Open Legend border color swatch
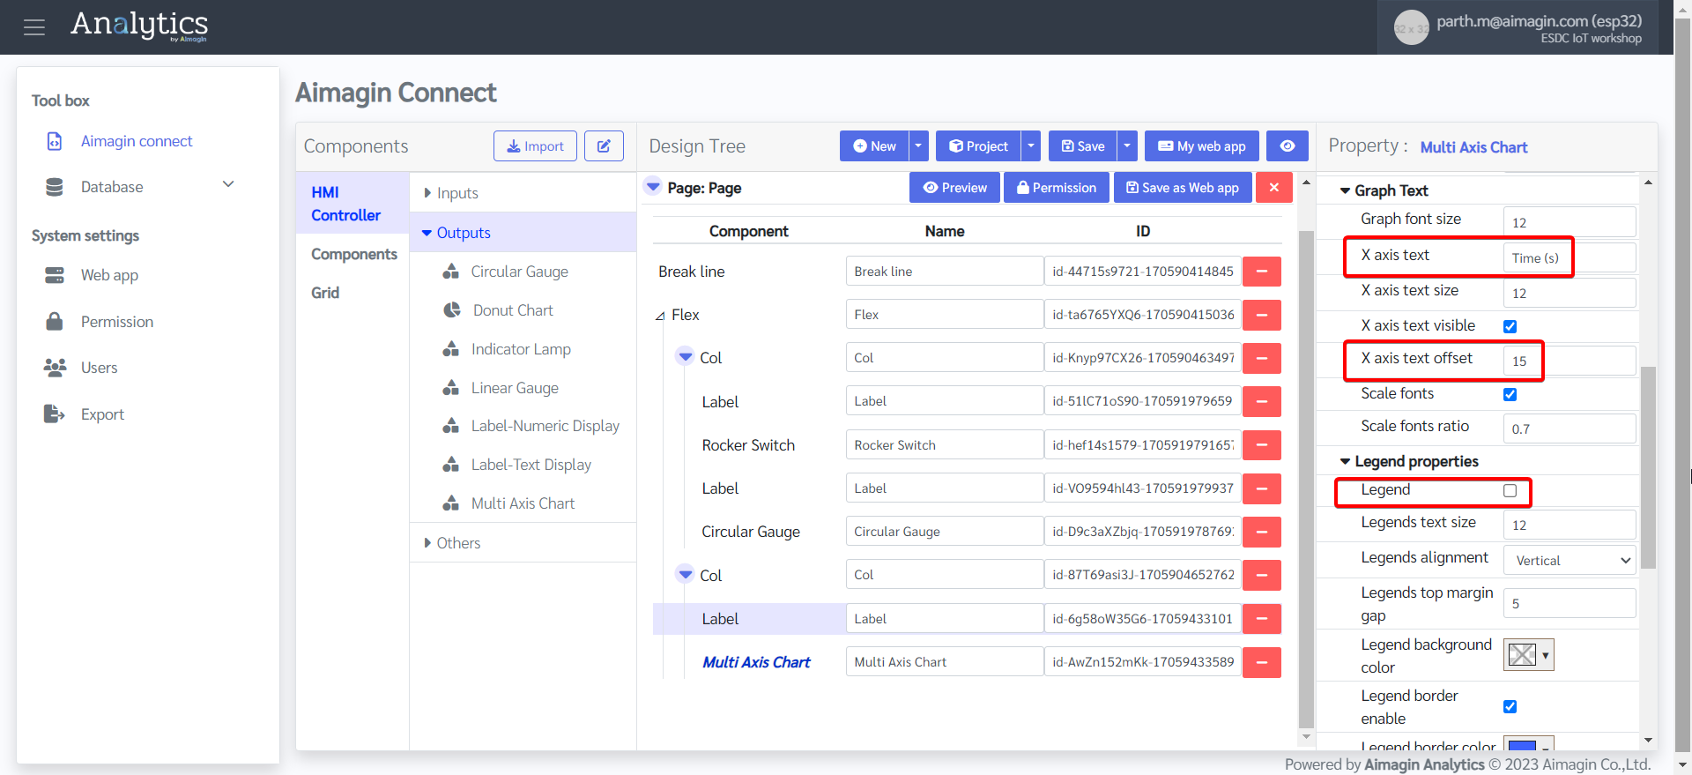The width and height of the screenshot is (1692, 775). click(x=1528, y=746)
